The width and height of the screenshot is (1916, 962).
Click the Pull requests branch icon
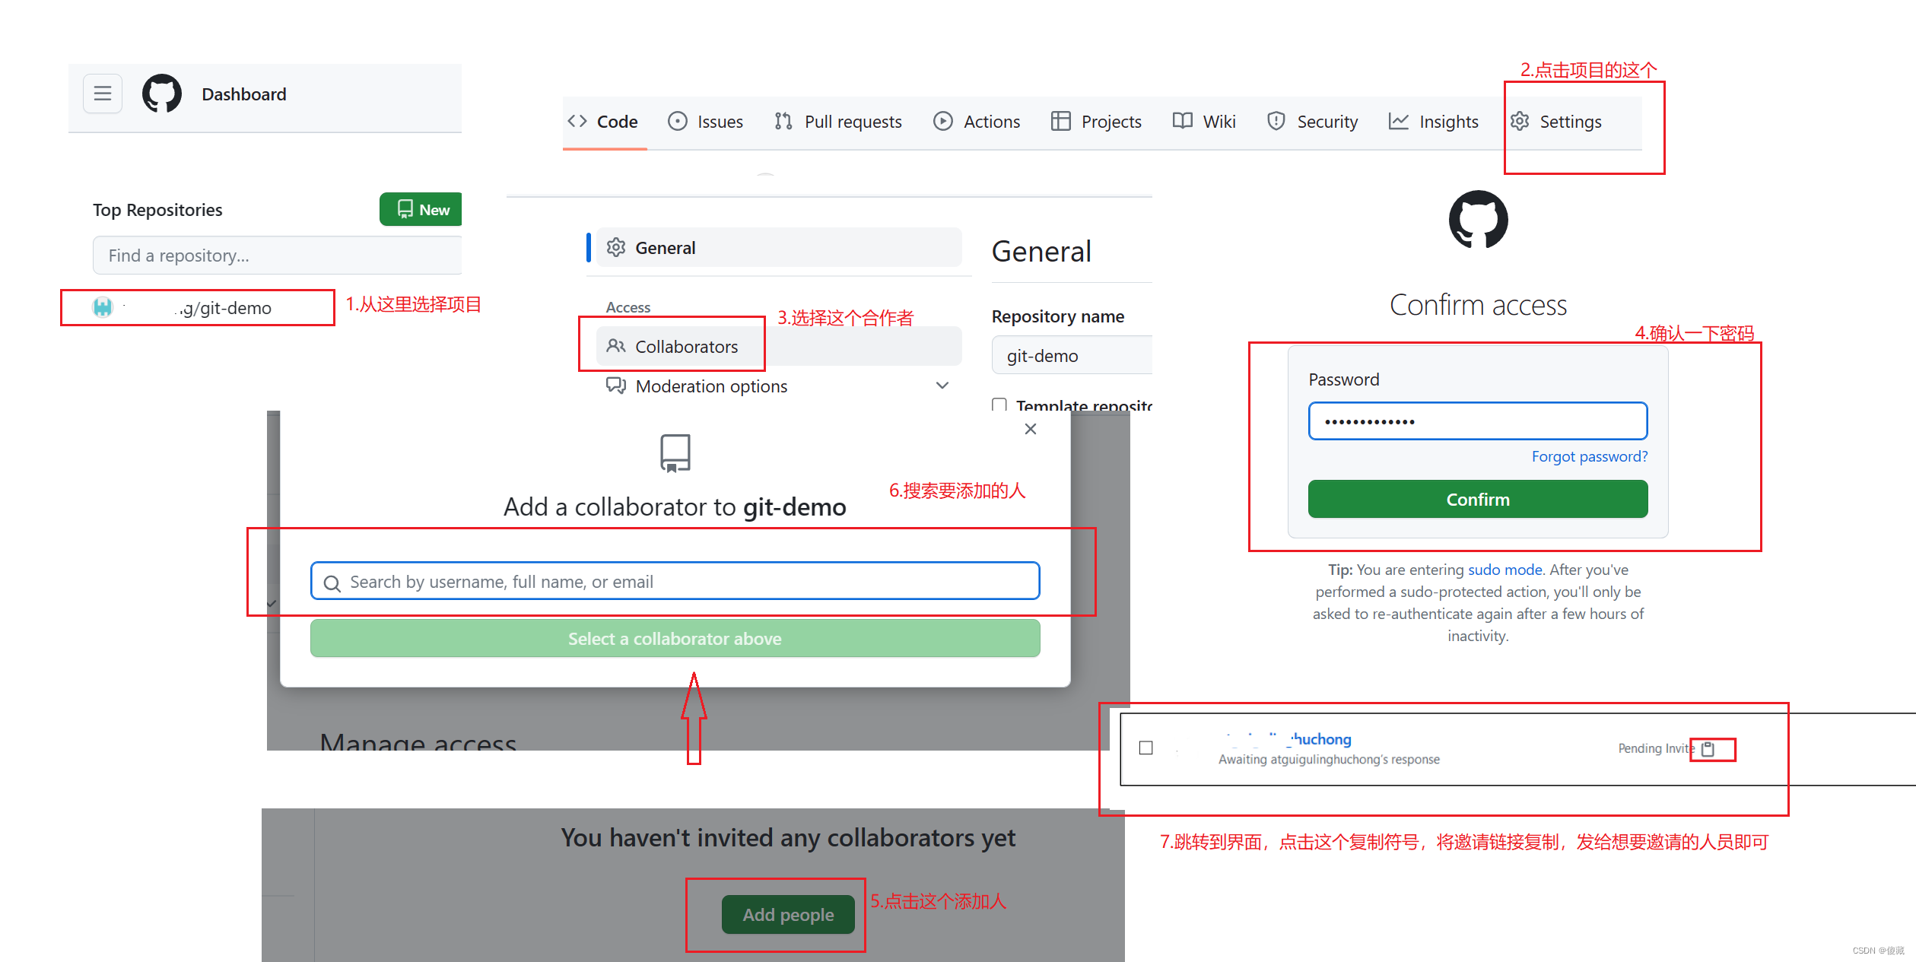(783, 121)
